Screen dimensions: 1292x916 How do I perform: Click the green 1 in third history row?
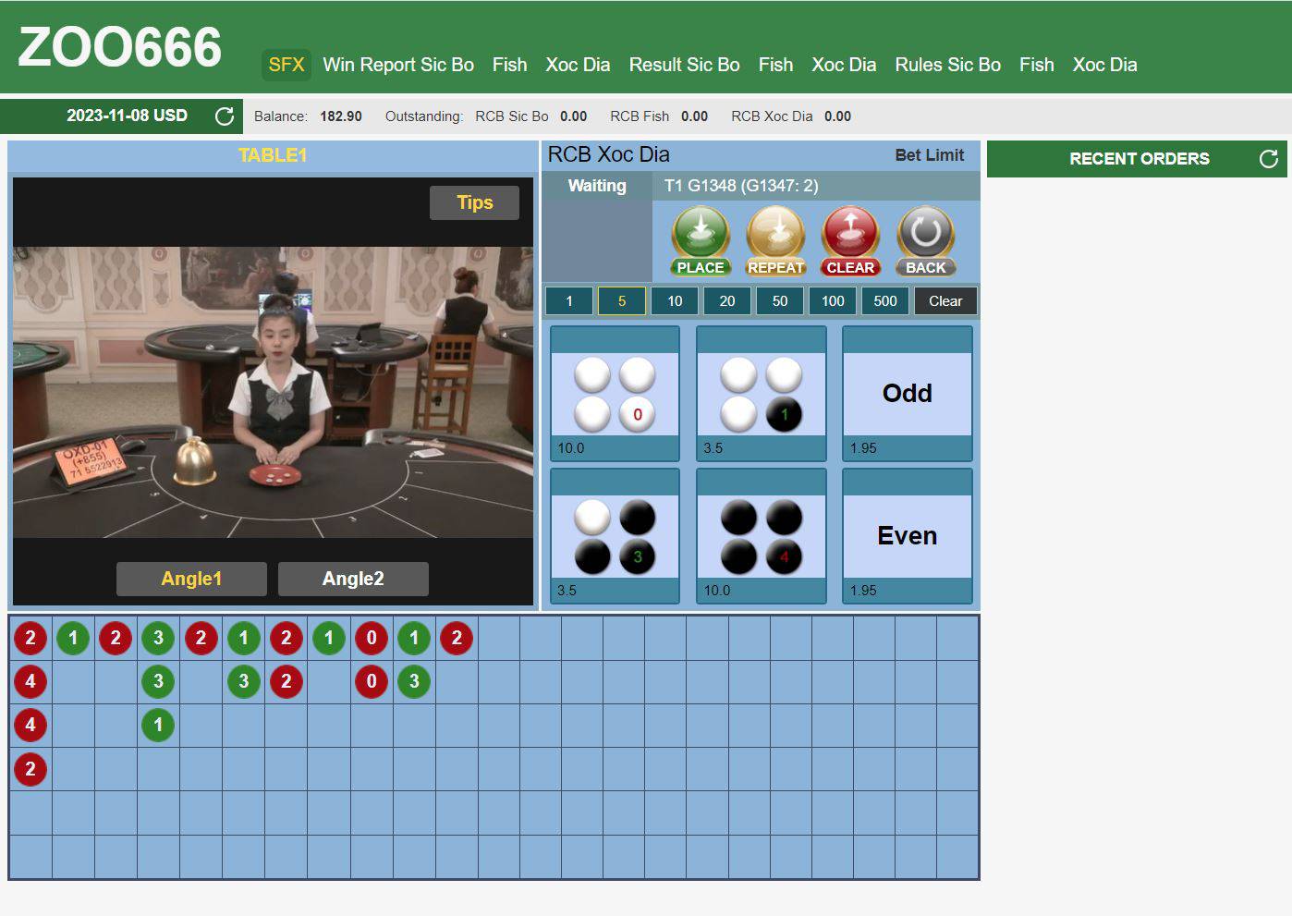click(158, 725)
